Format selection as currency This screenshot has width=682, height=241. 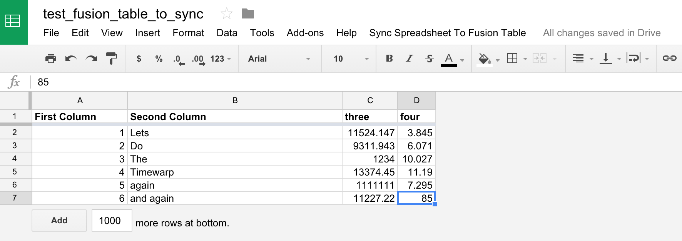pos(139,59)
